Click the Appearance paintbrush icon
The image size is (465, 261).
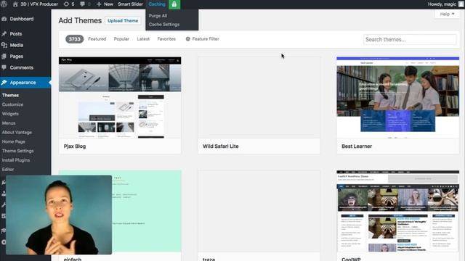[4, 83]
